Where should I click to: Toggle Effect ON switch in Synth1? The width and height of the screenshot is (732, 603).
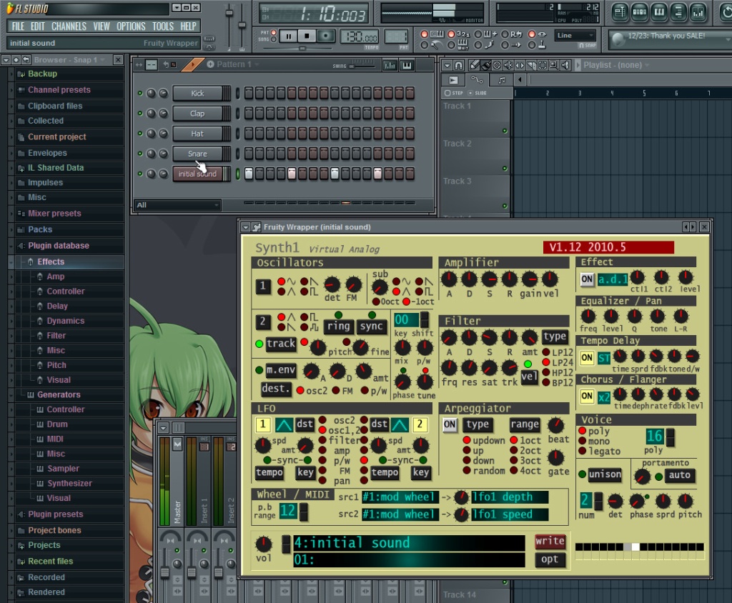[x=587, y=279]
